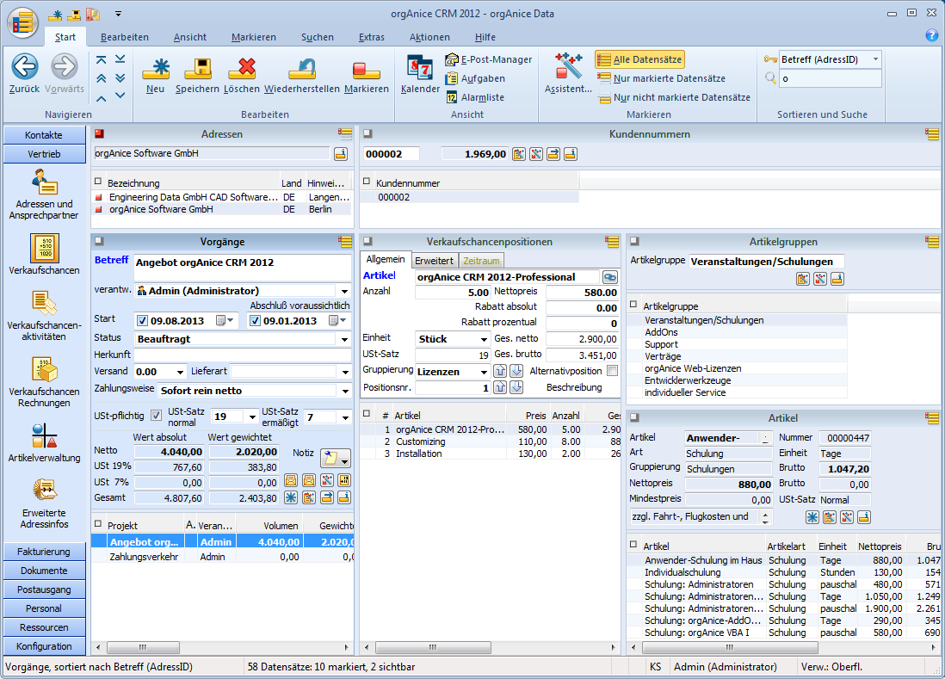Open the verantw. Admin dropdown

click(x=345, y=291)
